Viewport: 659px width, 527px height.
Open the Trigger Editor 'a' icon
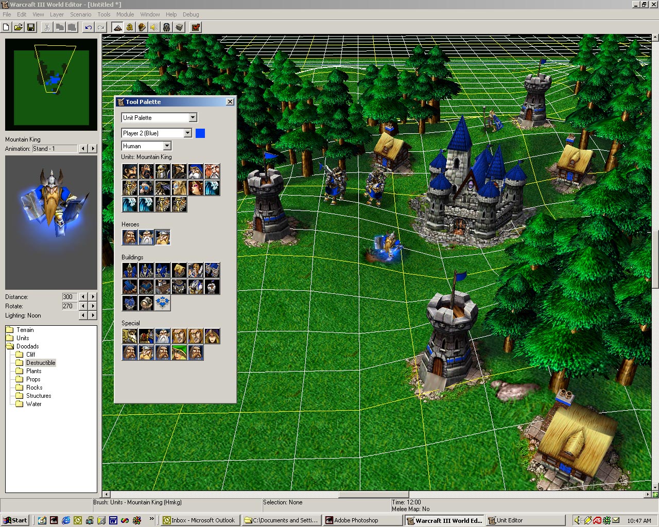[130, 27]
